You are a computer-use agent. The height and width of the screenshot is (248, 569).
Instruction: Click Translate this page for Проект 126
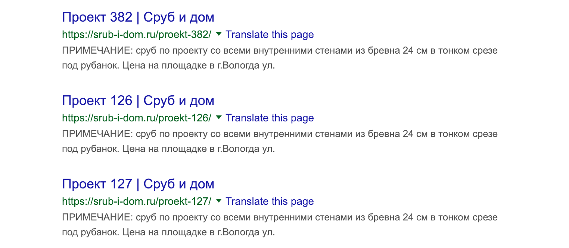270,118
